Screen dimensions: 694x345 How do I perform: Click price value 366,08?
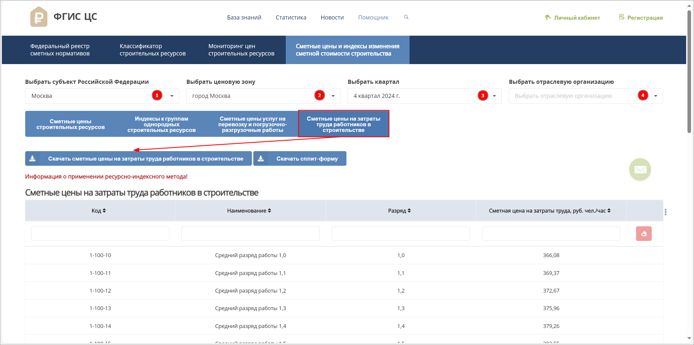[x=551, y=255]
